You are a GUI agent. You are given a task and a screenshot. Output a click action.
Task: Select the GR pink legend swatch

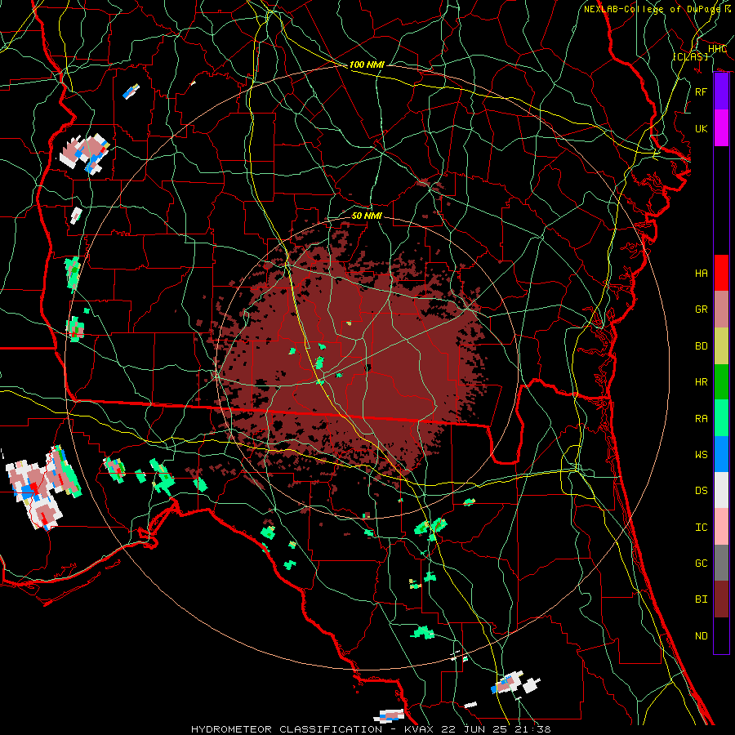point(721,310)
